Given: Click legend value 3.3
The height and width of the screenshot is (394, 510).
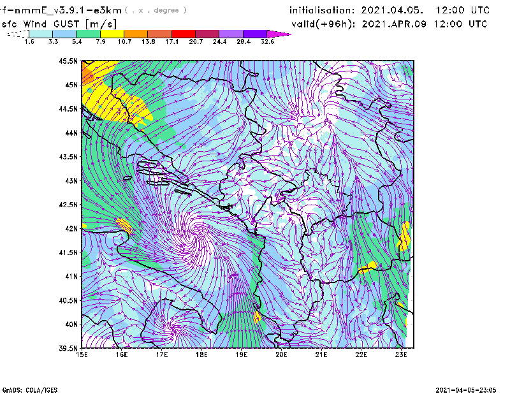Looking at the screenshot, I should (53, 41).
